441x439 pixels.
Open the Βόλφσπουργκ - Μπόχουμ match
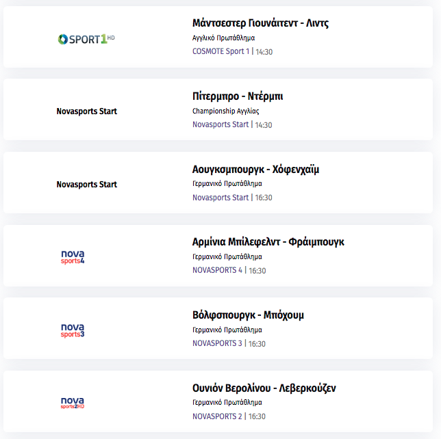(248, 315)
